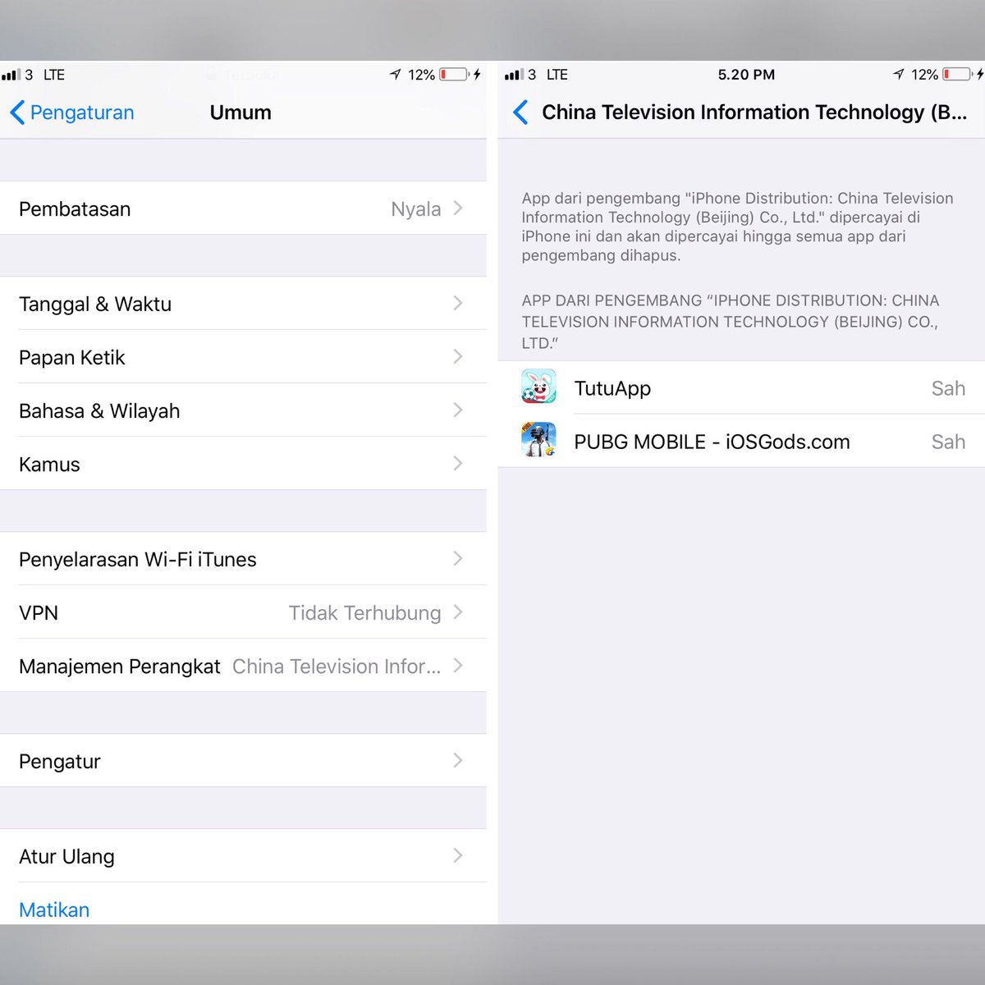
Task: Tap the Atur Ulang row label
Action: 66,857
